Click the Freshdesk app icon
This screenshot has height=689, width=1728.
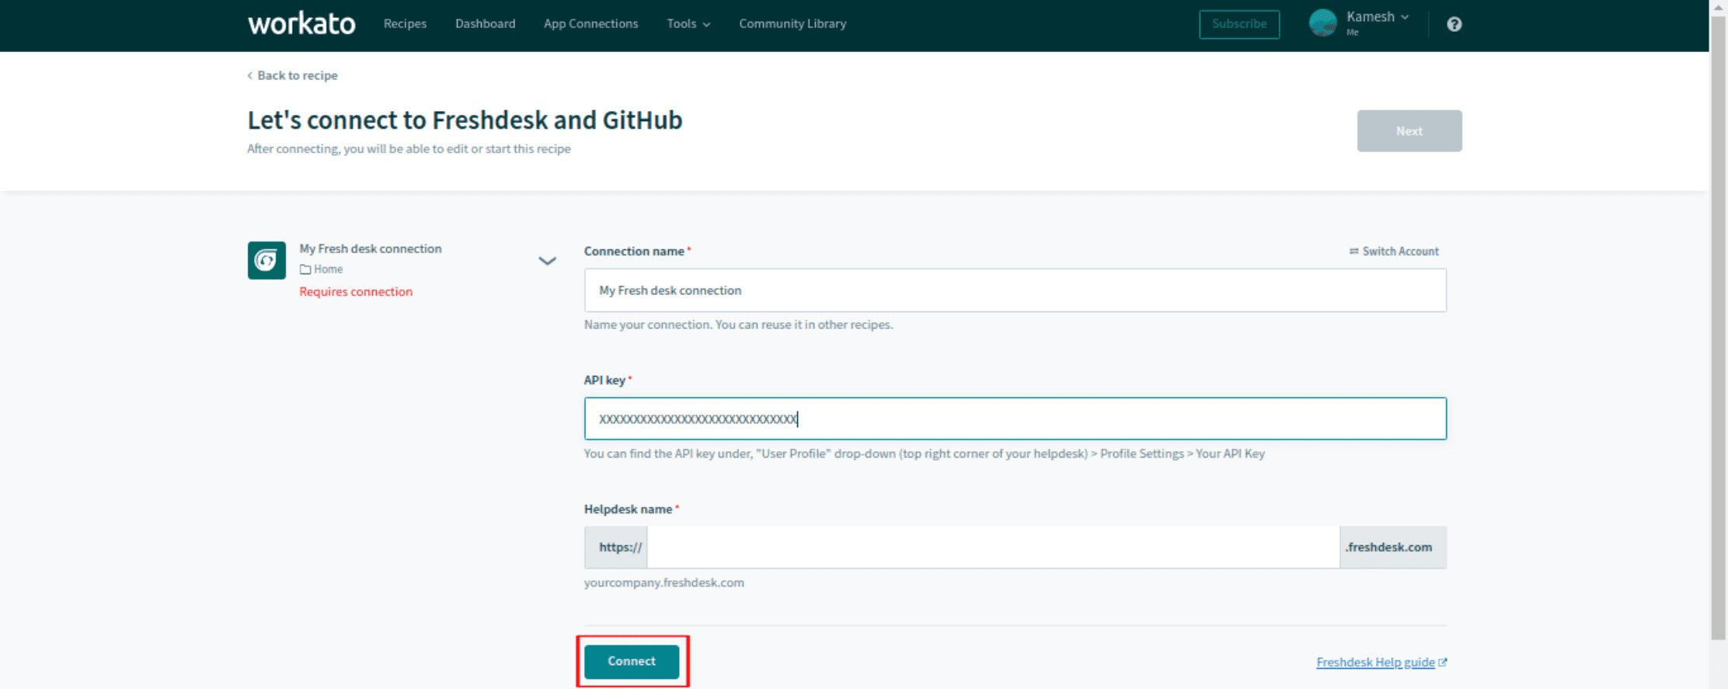(267, 260)
